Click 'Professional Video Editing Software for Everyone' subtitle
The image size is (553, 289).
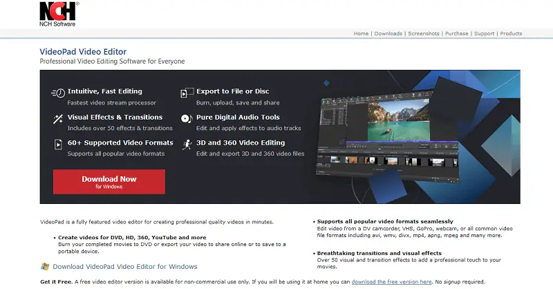click(112, 62)
